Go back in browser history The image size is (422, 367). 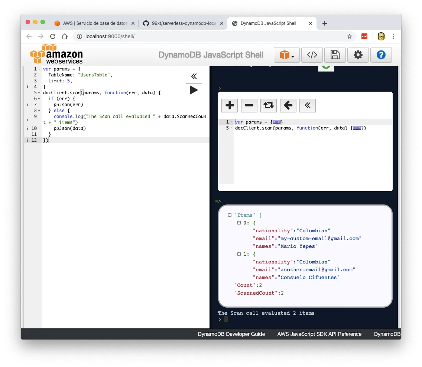pyautogui.click(x=29, y=36)
